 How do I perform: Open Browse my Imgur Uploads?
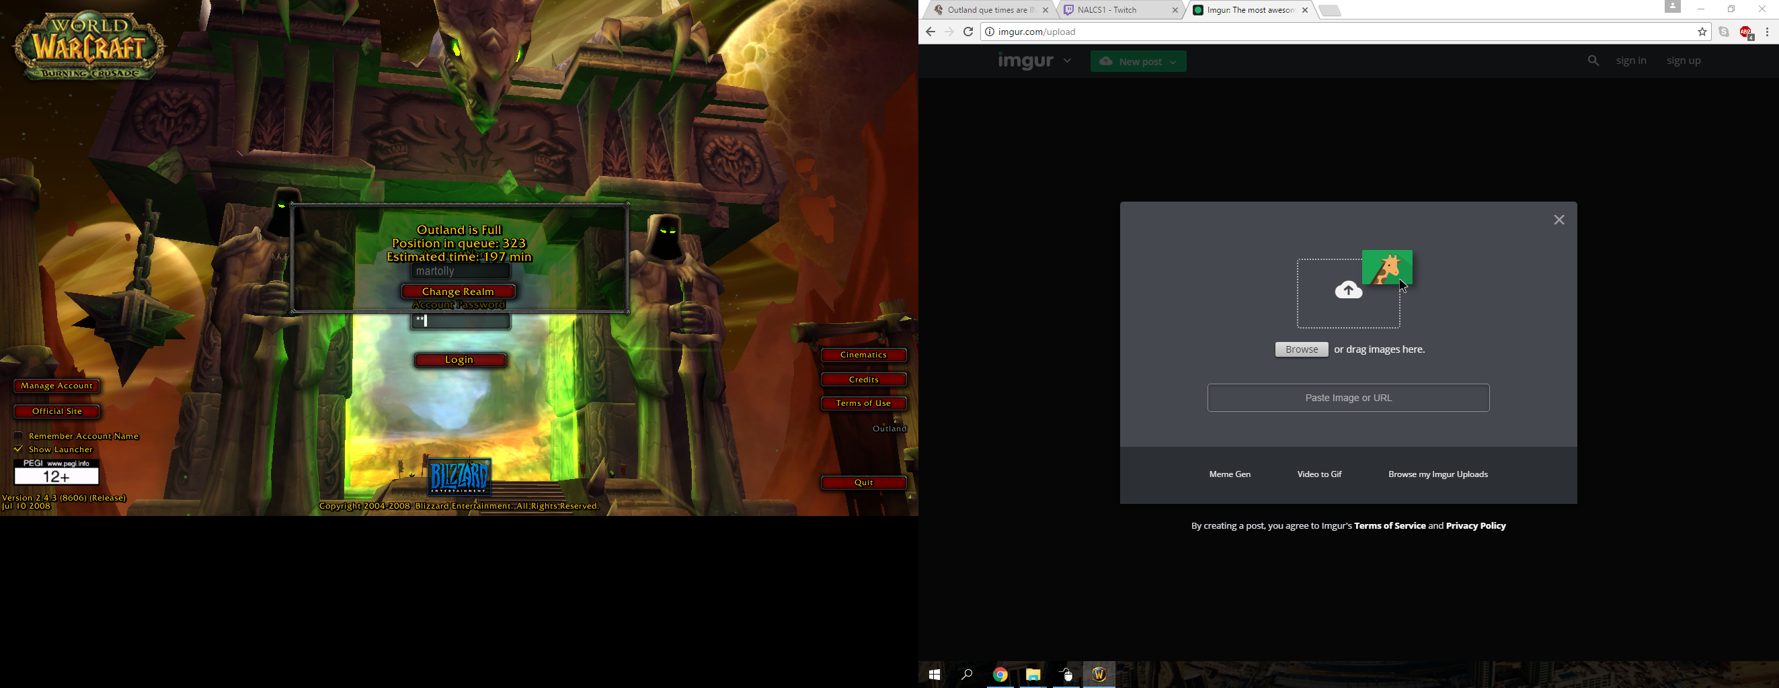click(1438, 474)
